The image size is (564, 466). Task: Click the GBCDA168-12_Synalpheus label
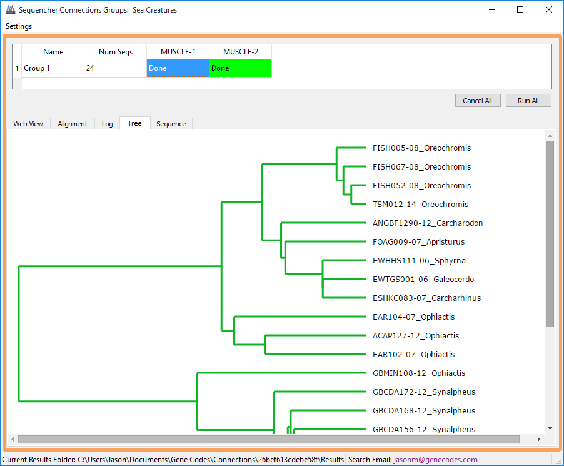coord(424,410)
